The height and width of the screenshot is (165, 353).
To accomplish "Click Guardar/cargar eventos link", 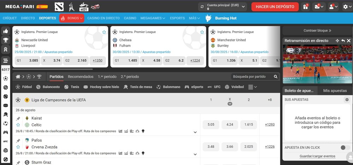I will [x=317, y=156].
